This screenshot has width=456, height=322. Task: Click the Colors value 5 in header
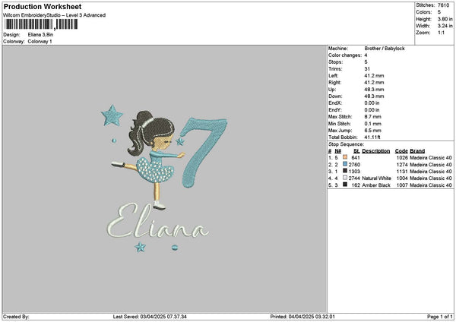click(x=439, y=12)
